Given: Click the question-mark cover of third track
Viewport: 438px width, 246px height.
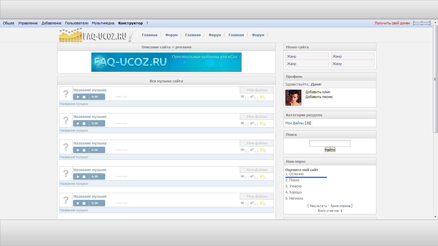Looking at the screenshot, I should tap(66, 147).
